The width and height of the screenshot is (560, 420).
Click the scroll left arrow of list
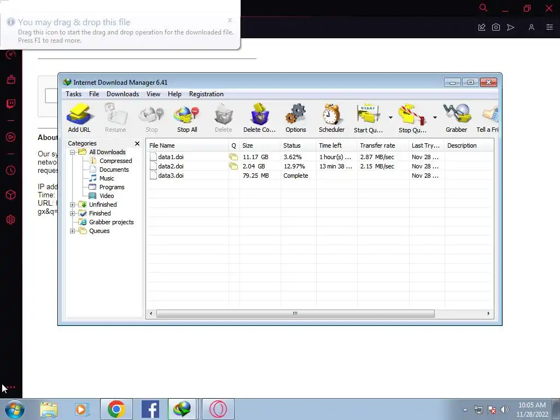[x=151, y=313]
